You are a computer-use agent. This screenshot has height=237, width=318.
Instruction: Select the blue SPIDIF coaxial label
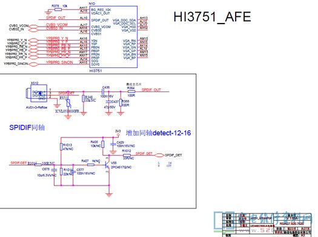(x=27, y=127)
